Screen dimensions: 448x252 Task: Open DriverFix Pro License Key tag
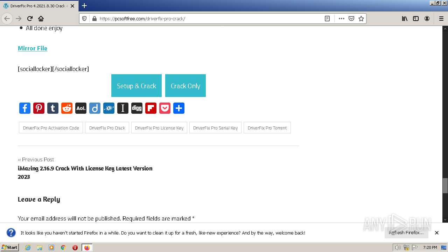pyautogui.click(x=159, y=128)
